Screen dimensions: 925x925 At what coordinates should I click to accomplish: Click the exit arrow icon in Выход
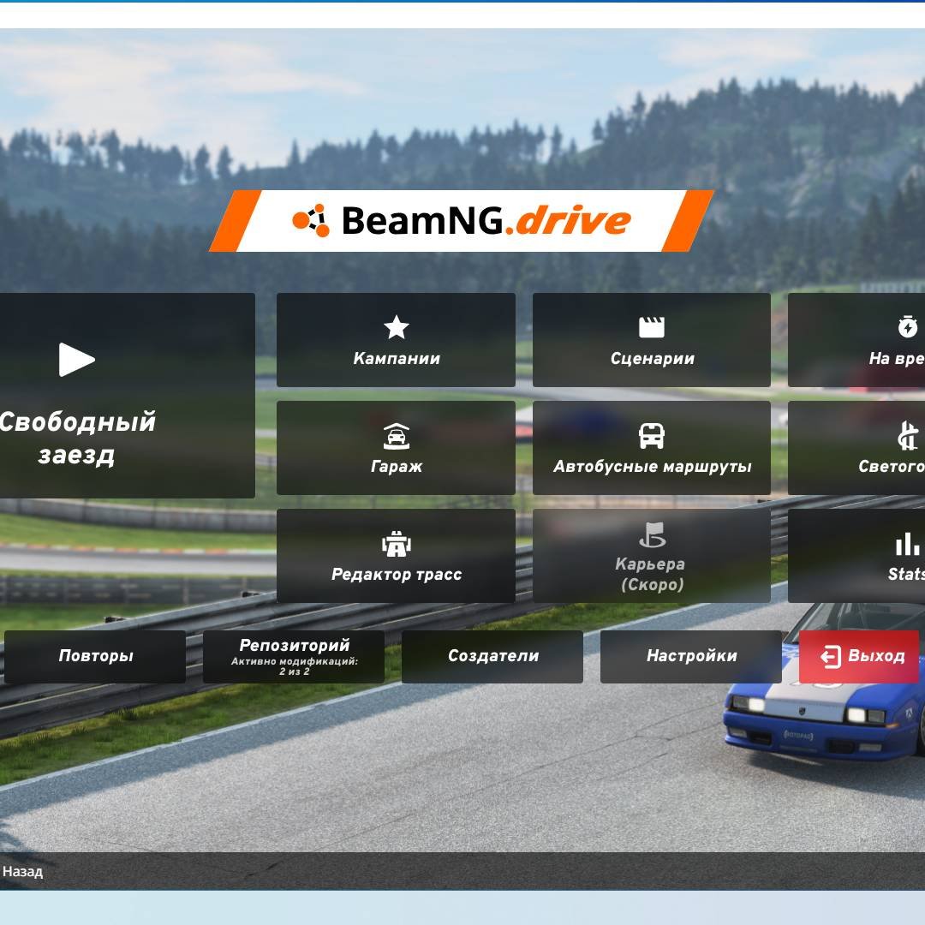(x=831, y=656)
